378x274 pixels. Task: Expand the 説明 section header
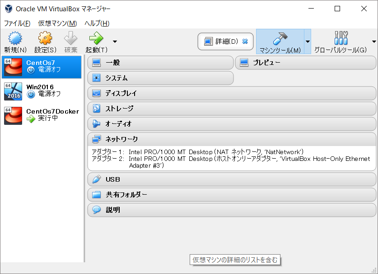pos(232,210)
